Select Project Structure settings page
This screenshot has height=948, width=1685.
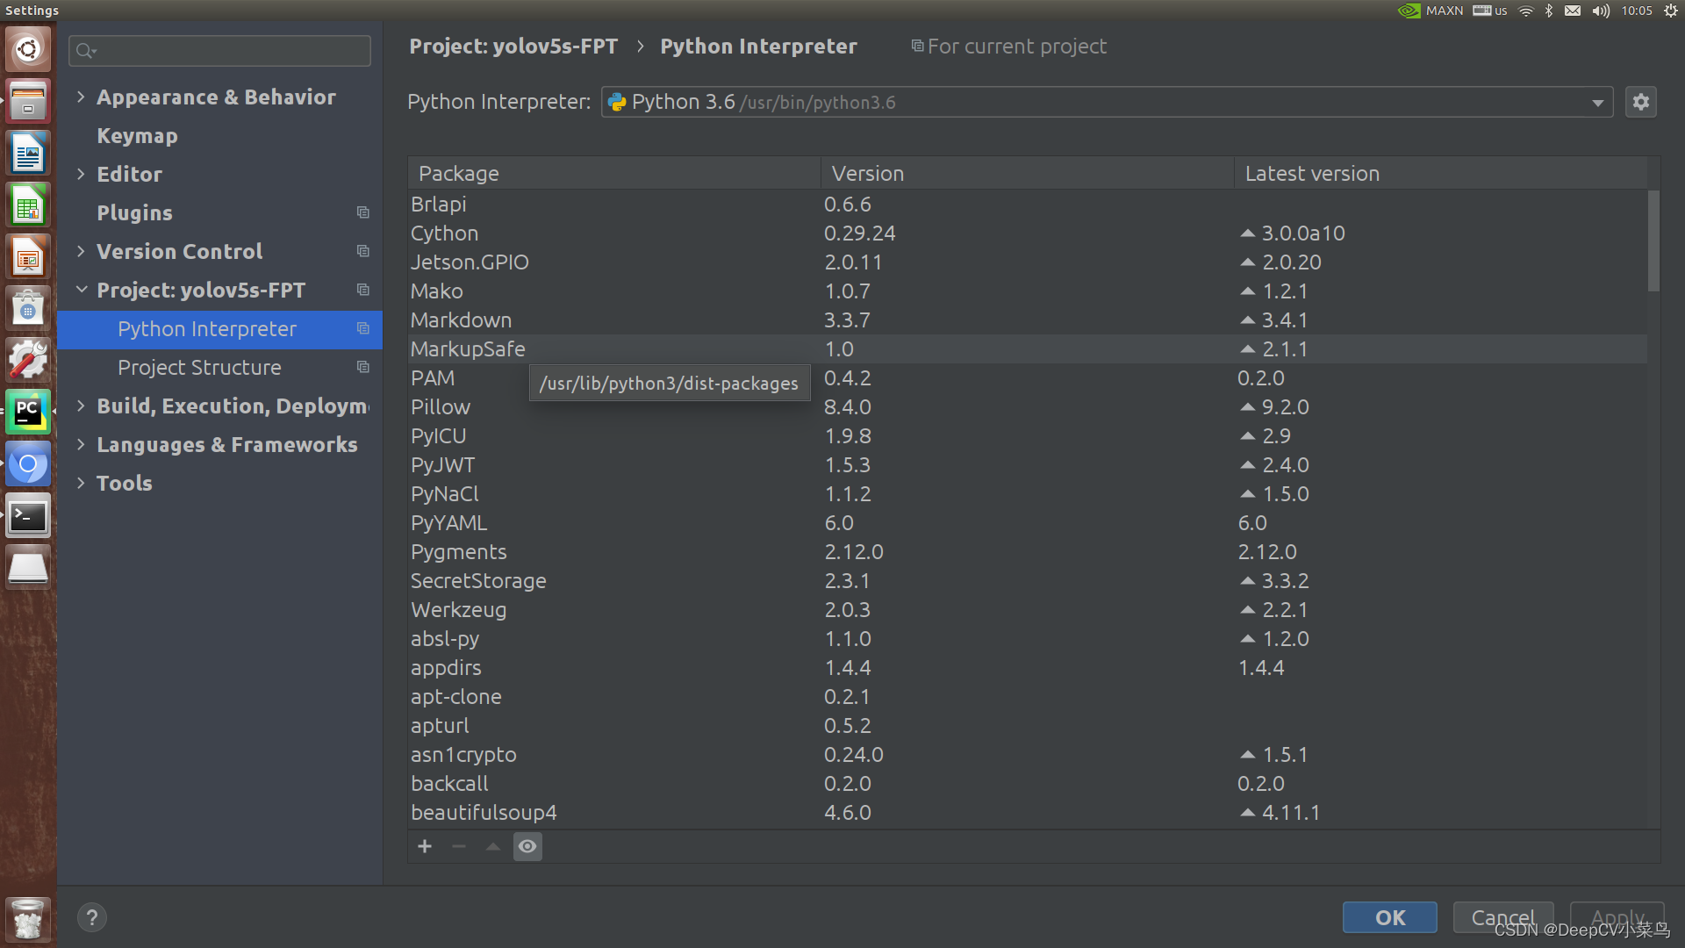coord(199,367)
